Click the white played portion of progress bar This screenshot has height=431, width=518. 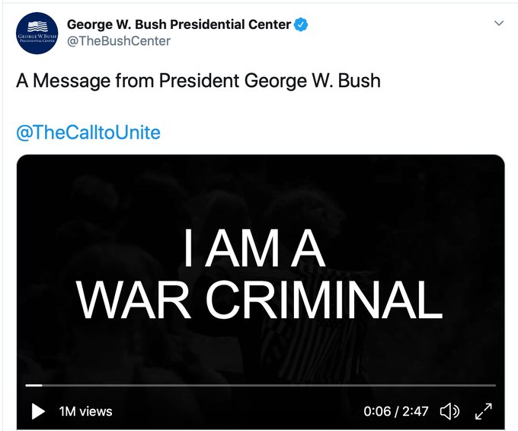coord(34,385)
